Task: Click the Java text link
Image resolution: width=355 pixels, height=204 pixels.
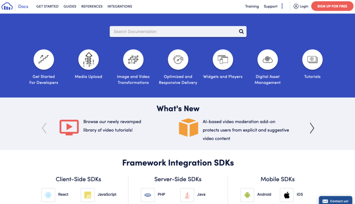Action: click(201, 194)
